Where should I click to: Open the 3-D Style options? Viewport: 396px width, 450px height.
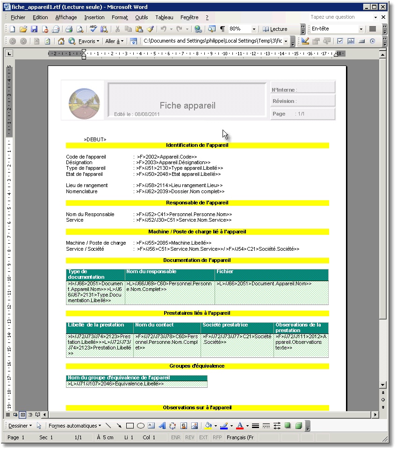pyautogui.click(x=299, y=426)
